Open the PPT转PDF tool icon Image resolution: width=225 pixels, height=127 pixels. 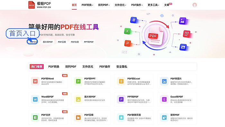point(121,99)
